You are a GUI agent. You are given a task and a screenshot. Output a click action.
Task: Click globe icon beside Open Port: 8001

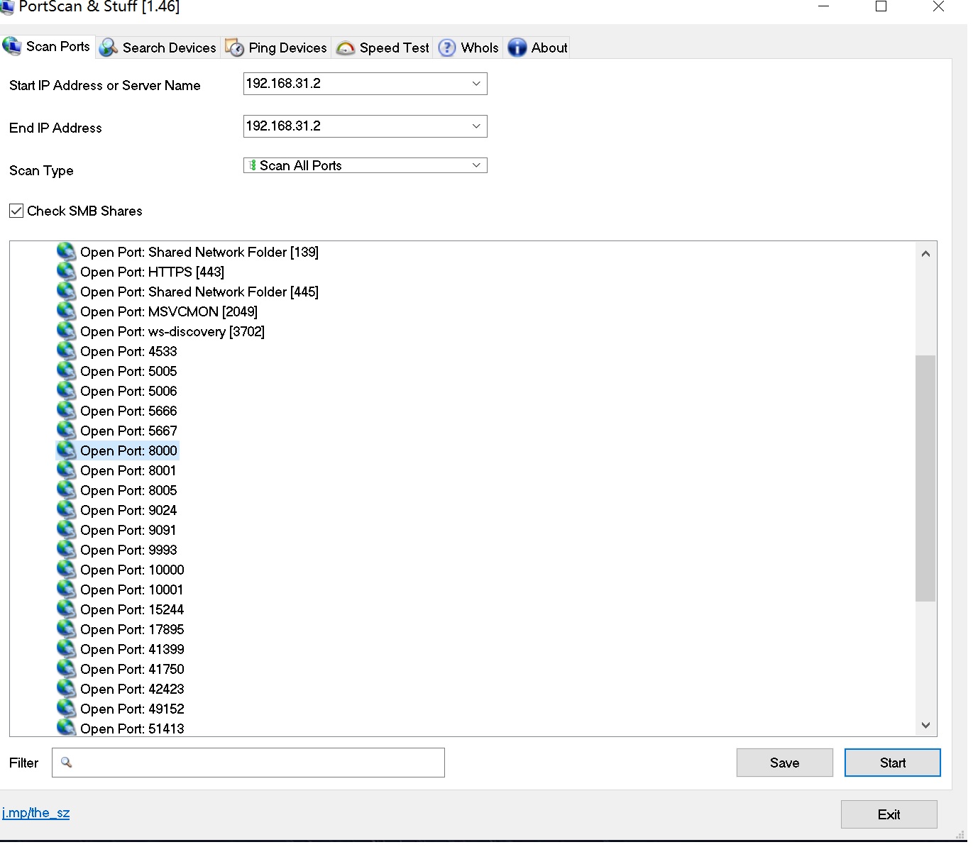[67, 470]
